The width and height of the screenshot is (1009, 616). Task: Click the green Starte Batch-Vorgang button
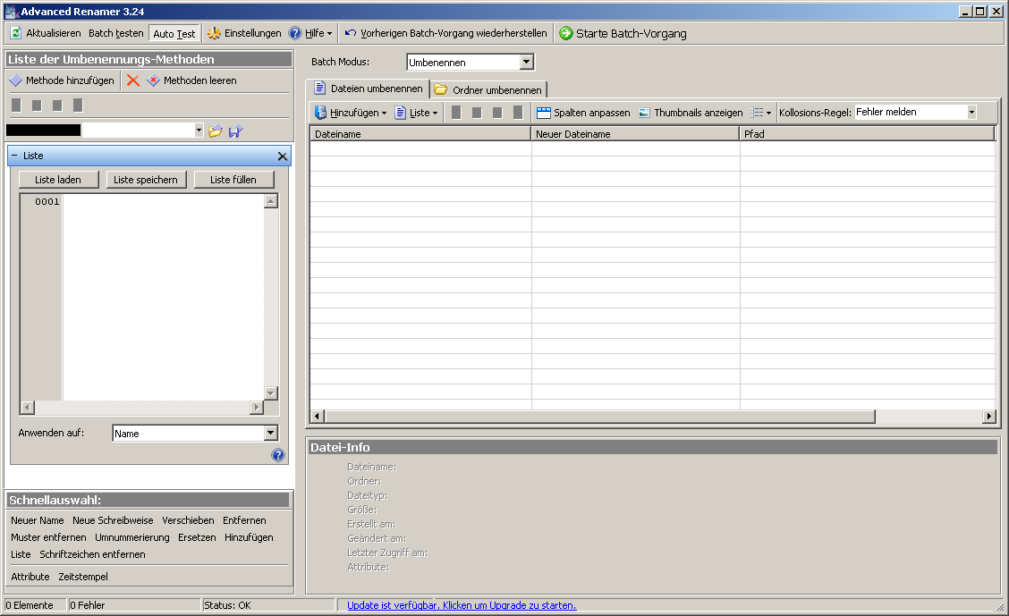(623, 33)
